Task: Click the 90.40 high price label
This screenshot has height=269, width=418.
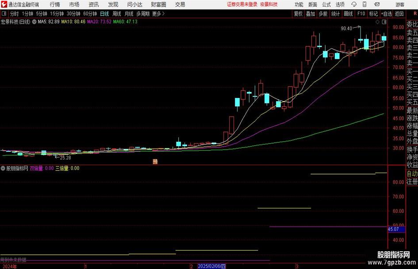Action: coord(346,29)
